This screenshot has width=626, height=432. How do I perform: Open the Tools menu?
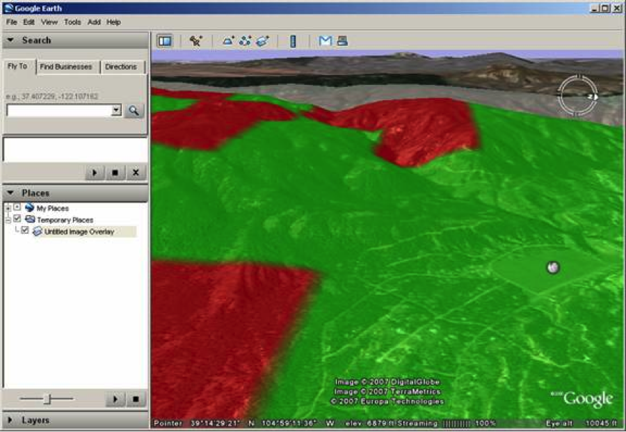coord(72,22)
